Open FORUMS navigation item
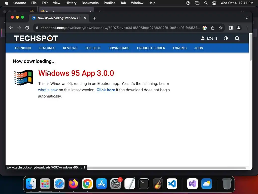 pos(180,48)
